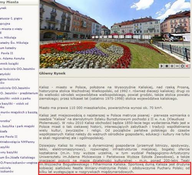Open the 'katedry Św. Mikołaja' link

click(x=14, y=43)
